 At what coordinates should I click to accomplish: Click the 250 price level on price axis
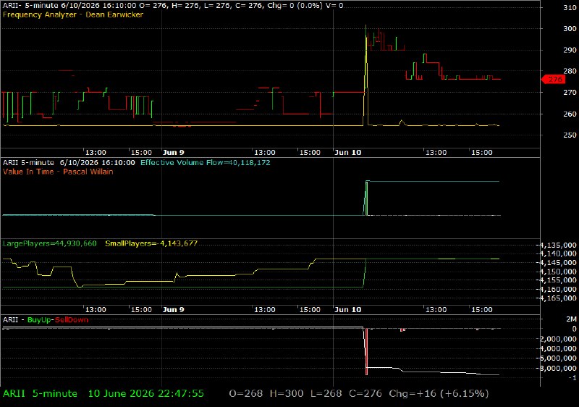(x=570, y=135)
